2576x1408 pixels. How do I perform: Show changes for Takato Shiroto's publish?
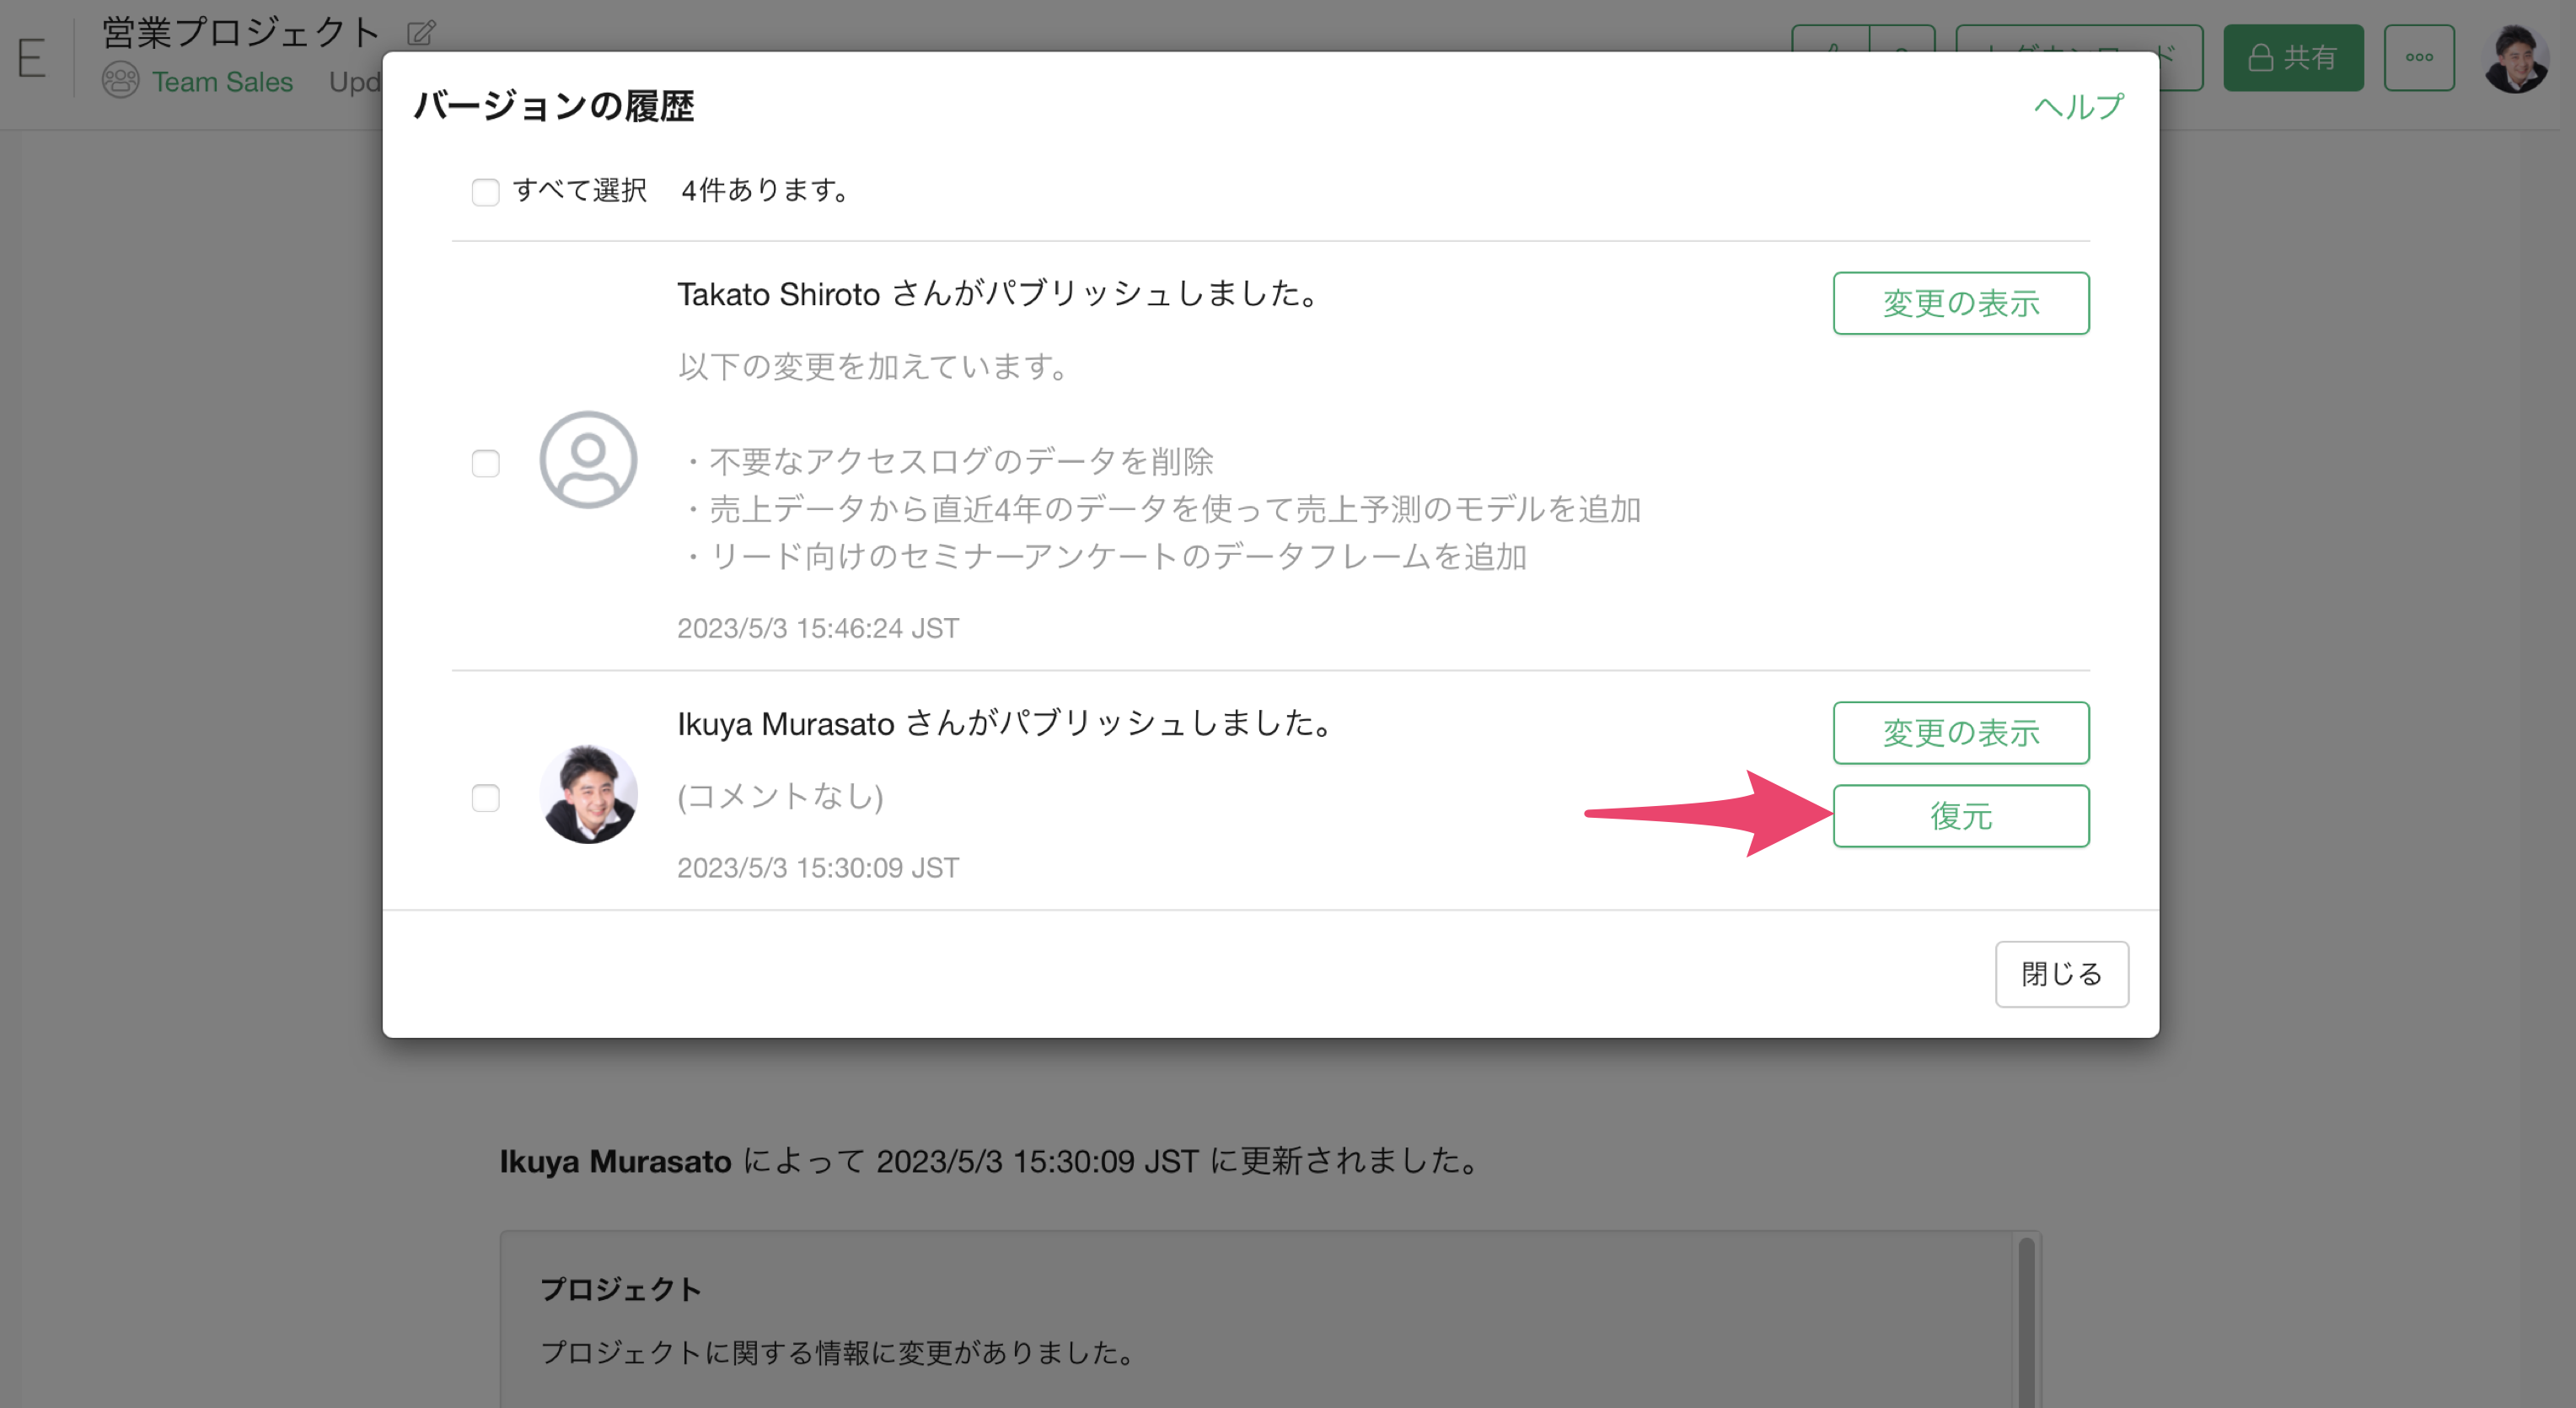pos(1960,303)
